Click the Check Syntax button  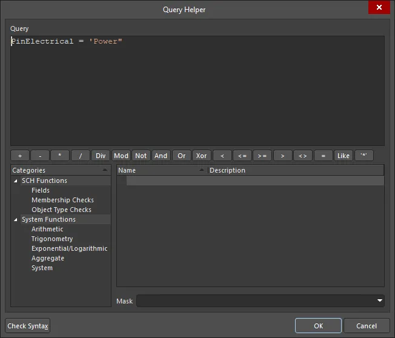click(x=27, y=326)
